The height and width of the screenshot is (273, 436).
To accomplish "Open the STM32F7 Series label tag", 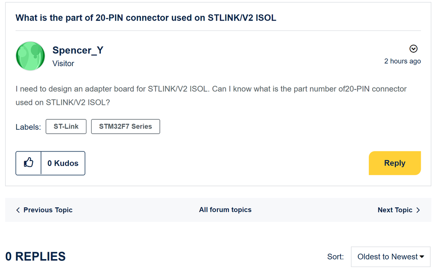I will point(125,127).
